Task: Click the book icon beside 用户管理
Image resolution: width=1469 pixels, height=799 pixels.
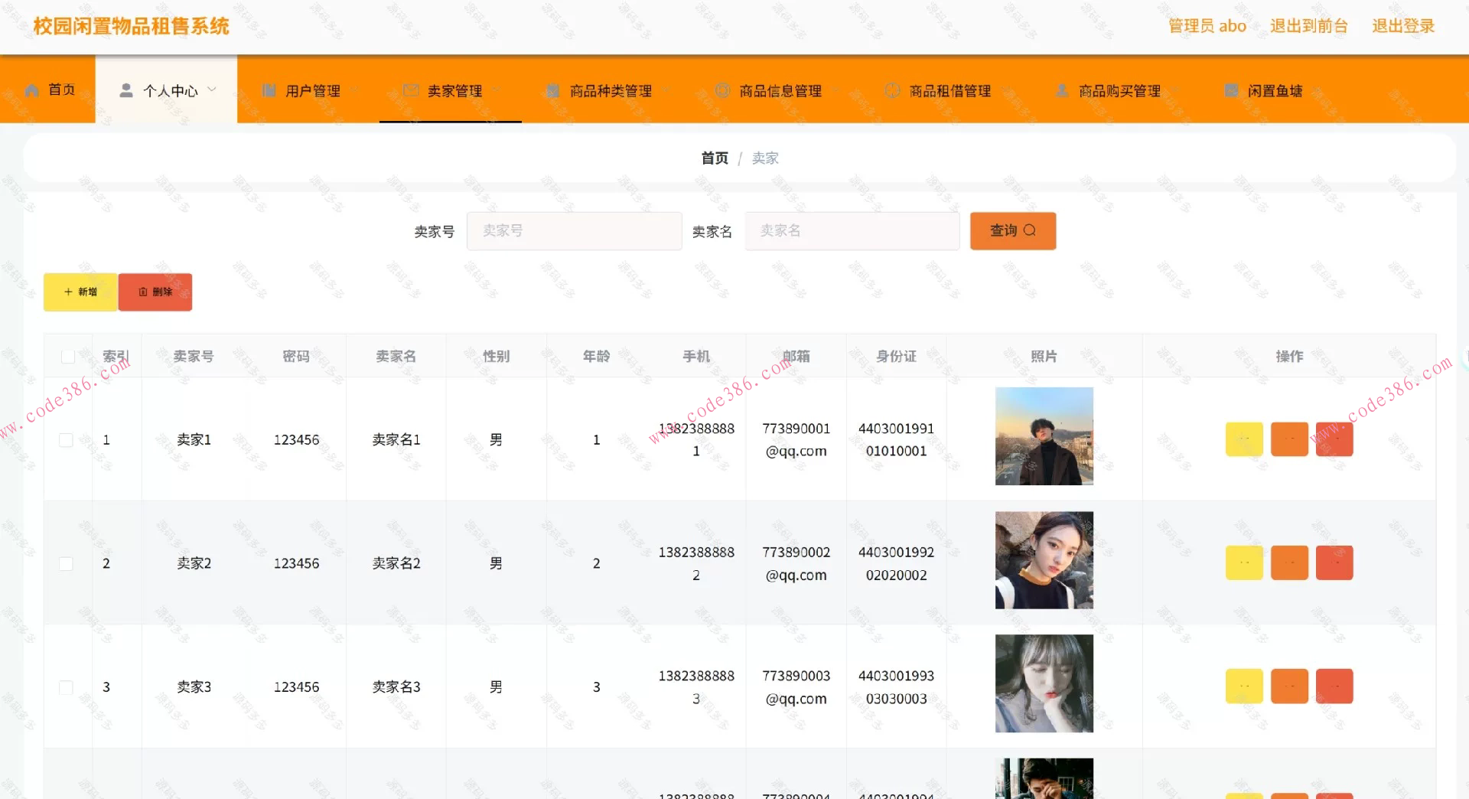Action: point(268,90)
